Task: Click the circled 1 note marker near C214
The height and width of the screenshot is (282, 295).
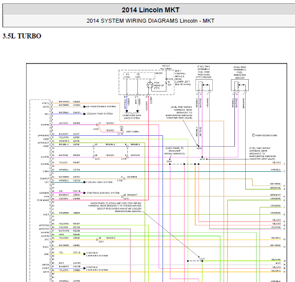Action: pos(122,127)
